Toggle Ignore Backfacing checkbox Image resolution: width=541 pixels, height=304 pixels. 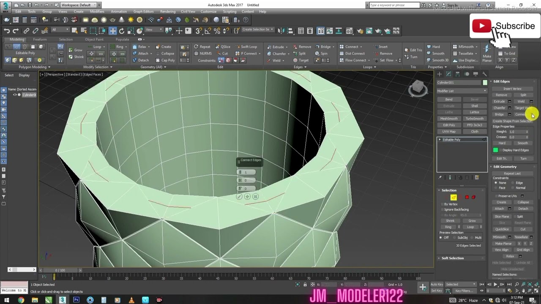pyautogui.click(x=442, y=210)
